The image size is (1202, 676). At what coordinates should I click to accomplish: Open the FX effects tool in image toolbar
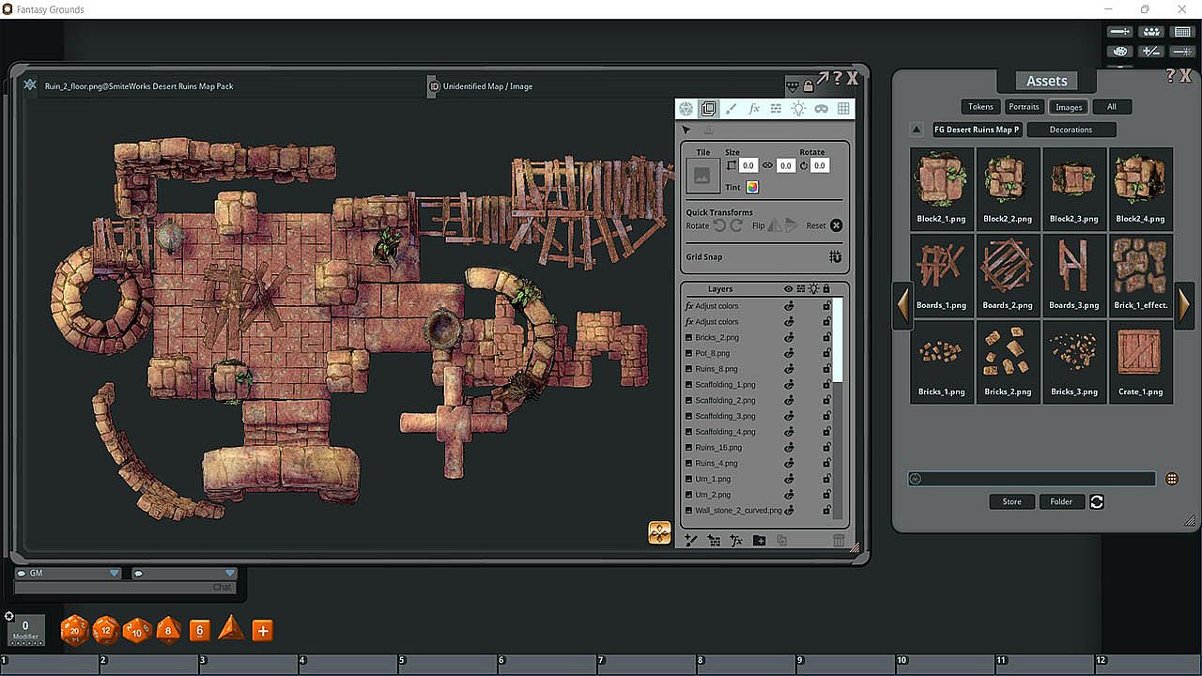coord(753,109)
